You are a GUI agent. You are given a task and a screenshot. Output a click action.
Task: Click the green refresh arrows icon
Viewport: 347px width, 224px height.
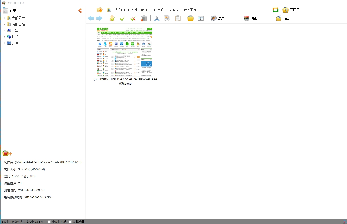(x=275, y=10)
